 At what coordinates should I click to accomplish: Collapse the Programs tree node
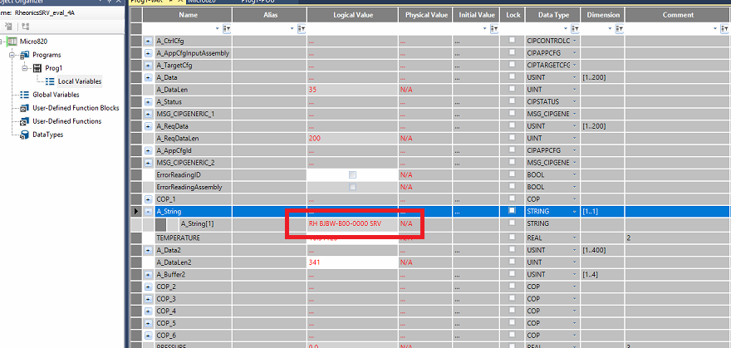tap(12, 55)
